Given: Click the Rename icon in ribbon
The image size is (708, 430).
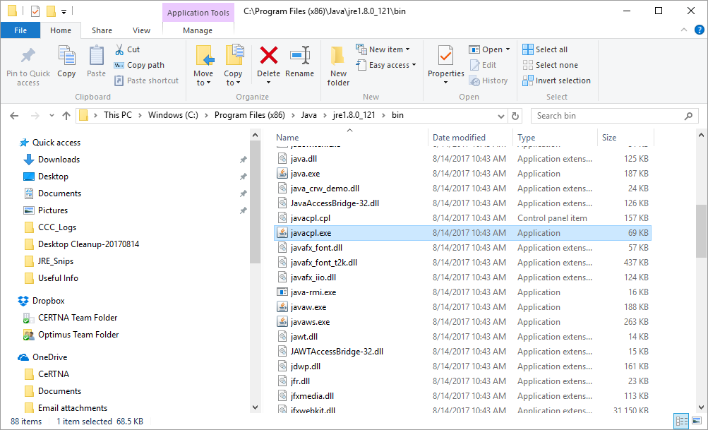Looking at the screenshot, I should 300,56.
